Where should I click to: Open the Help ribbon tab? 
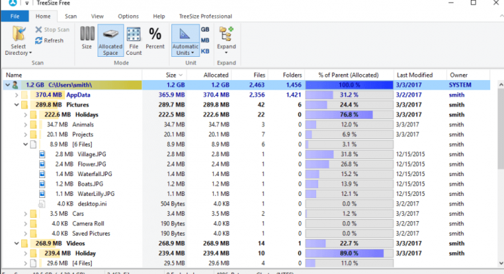click(159, 16)
